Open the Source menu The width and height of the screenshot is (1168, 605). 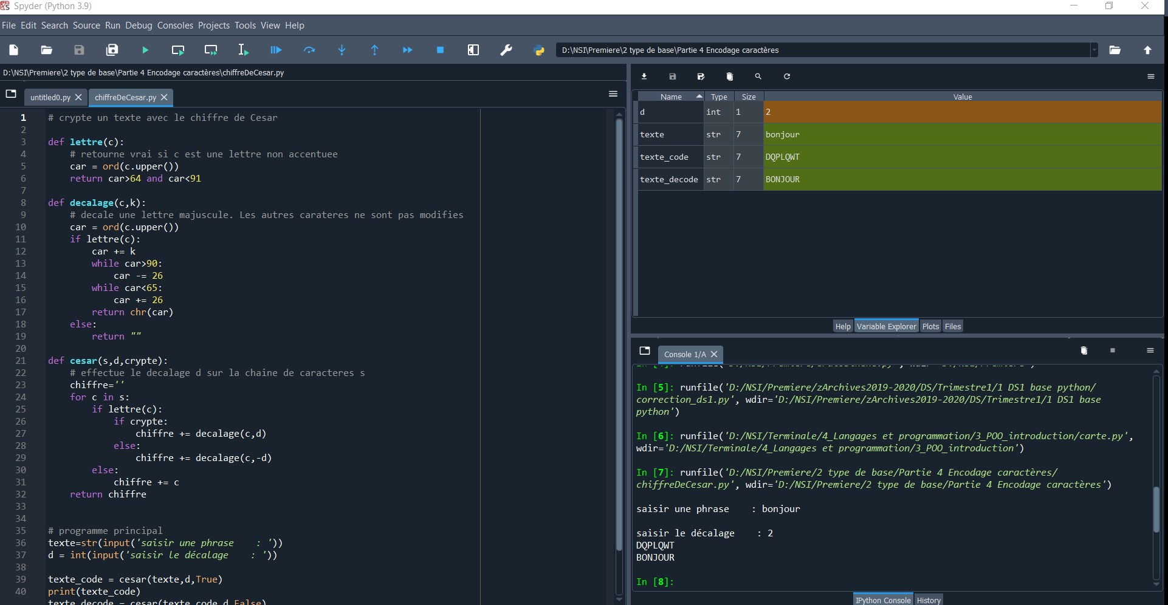tap(86, 26)
